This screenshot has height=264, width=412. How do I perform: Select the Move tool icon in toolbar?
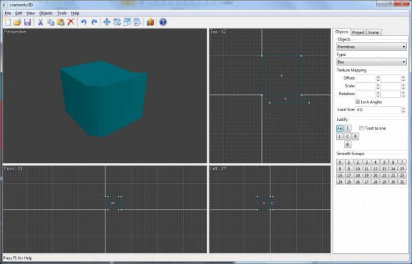107,22
